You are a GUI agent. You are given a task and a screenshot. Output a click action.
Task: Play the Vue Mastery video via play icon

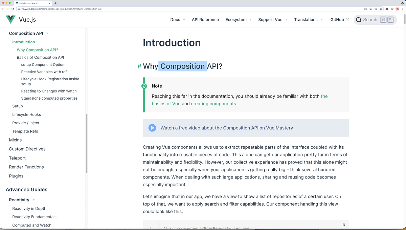(x=152, y=128)
